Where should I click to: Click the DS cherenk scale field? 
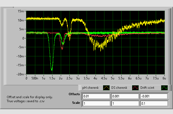click(125, 103)
